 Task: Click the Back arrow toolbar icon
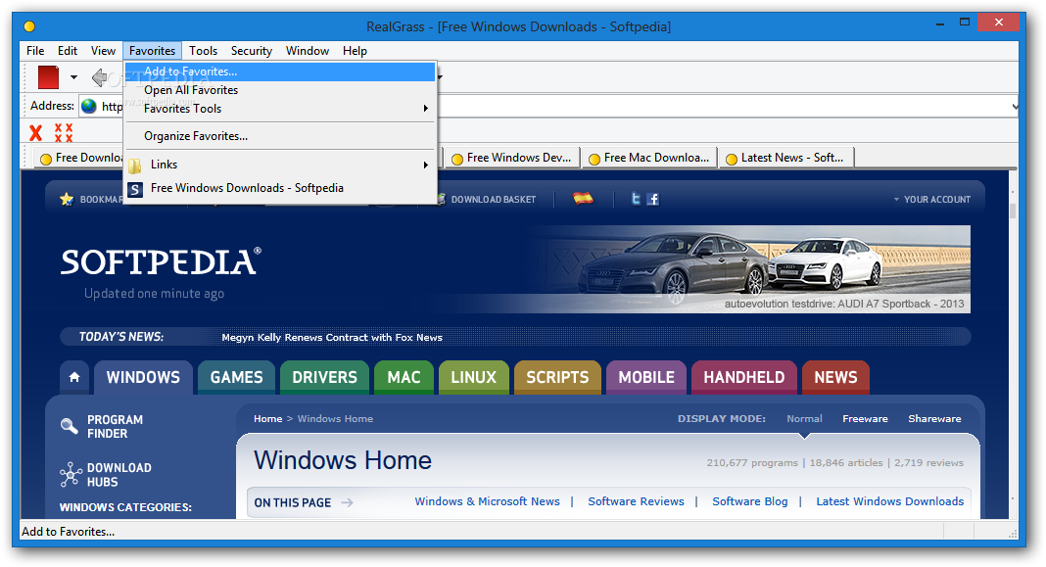point(99,77)
